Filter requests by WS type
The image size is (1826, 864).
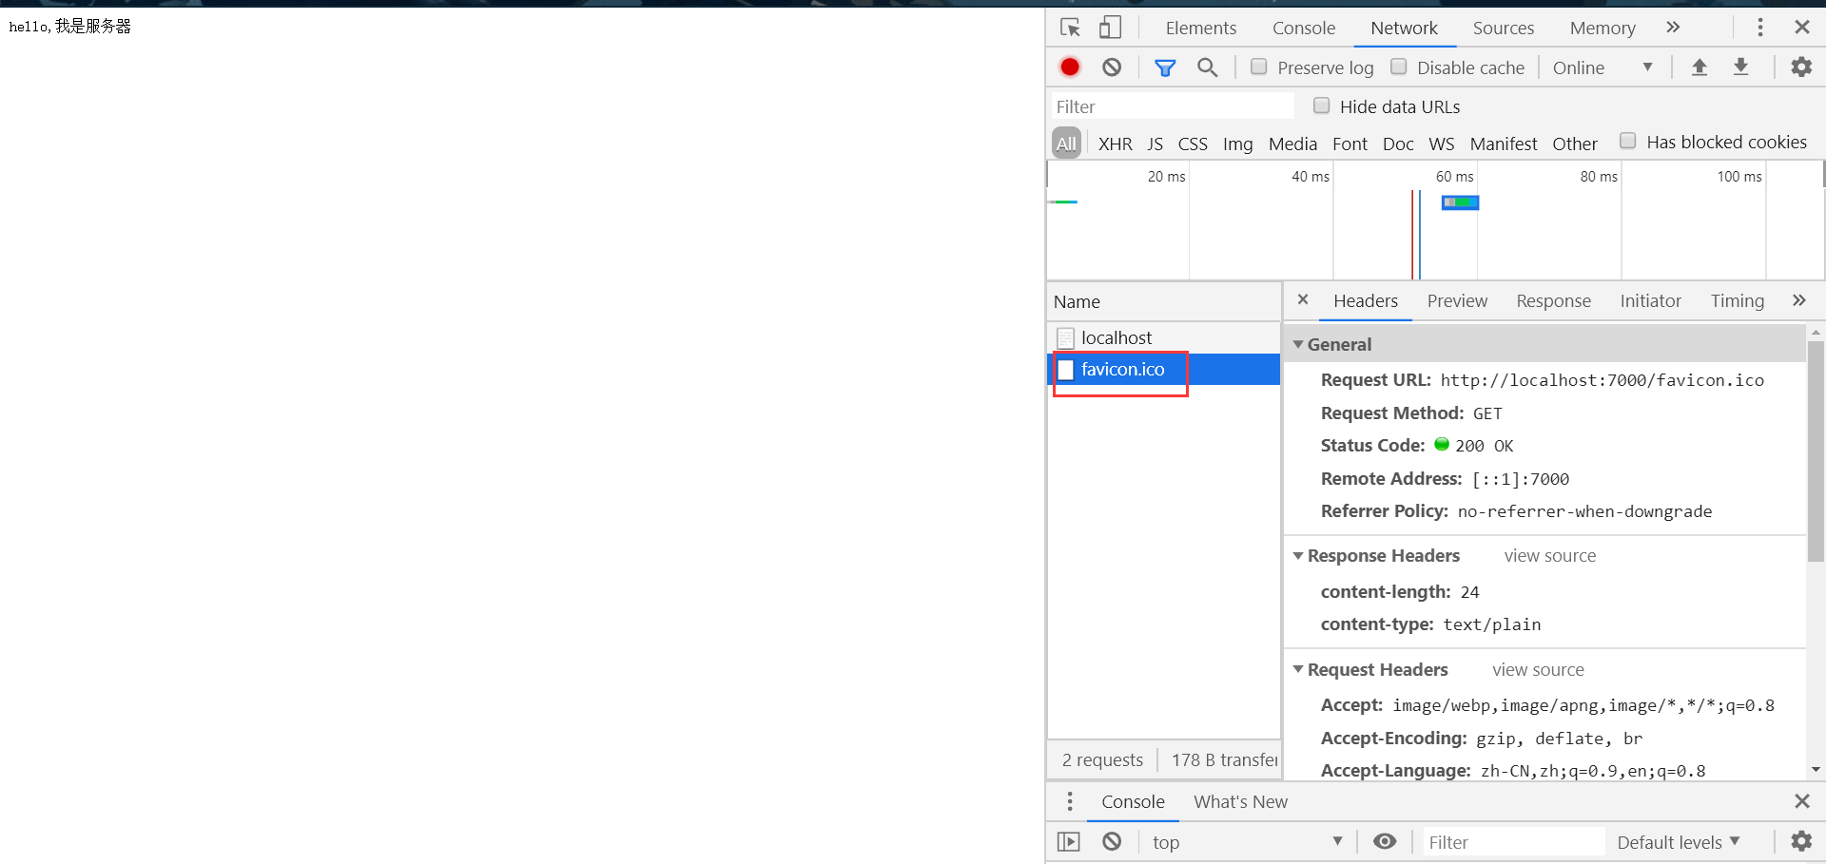(1442, 144)
